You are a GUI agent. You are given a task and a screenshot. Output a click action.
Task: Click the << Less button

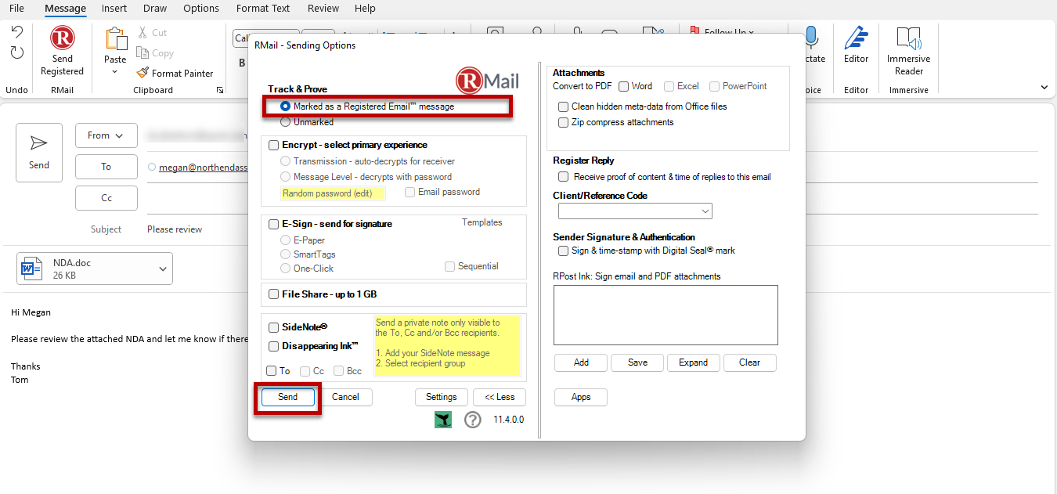point(500,397)
